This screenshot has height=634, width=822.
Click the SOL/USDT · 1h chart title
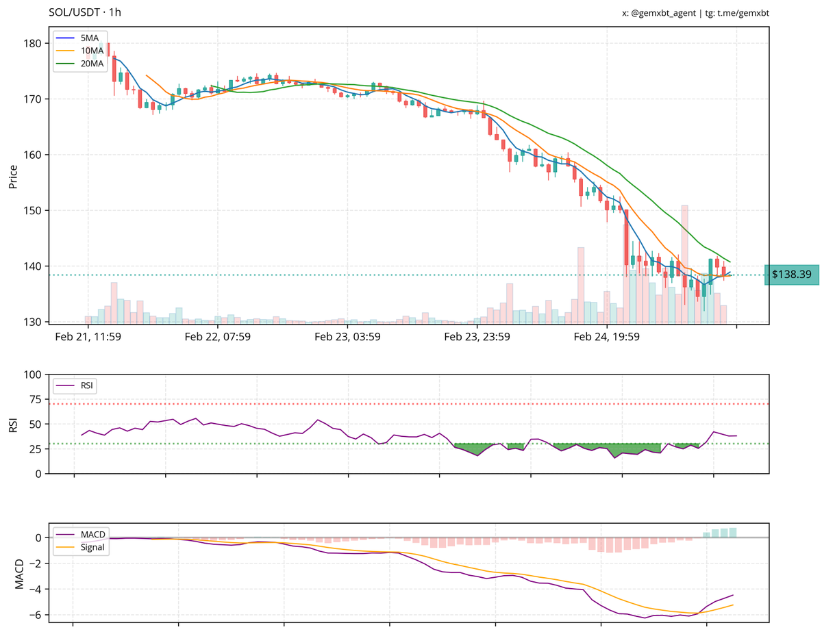85,12
